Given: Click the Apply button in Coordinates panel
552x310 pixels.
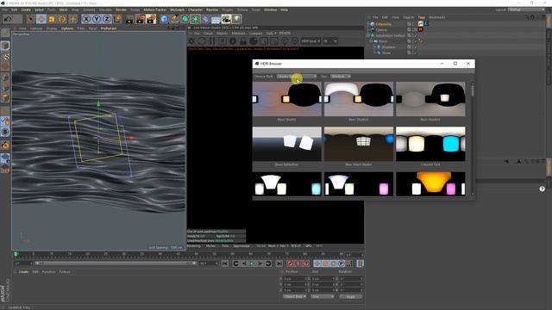Looking at the screenshot, I should (x=351, y=296).
